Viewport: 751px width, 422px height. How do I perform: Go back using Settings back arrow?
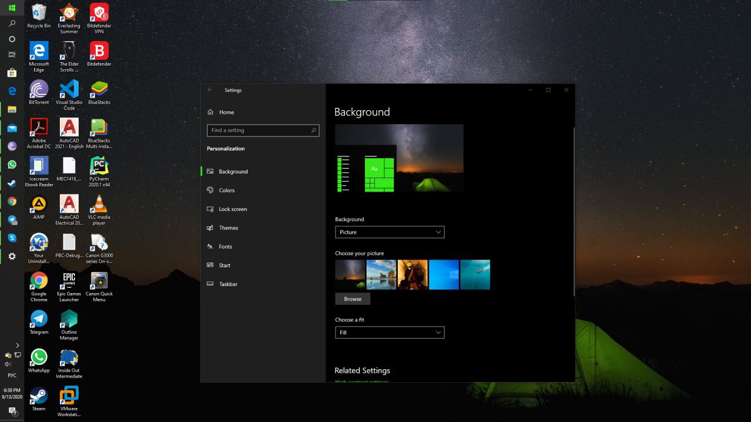[x=210, y=90]
